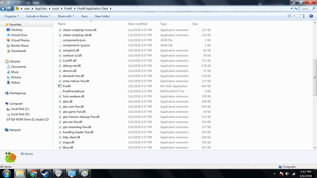
Task: Open the Music library
Action: (x=15, y=72)
